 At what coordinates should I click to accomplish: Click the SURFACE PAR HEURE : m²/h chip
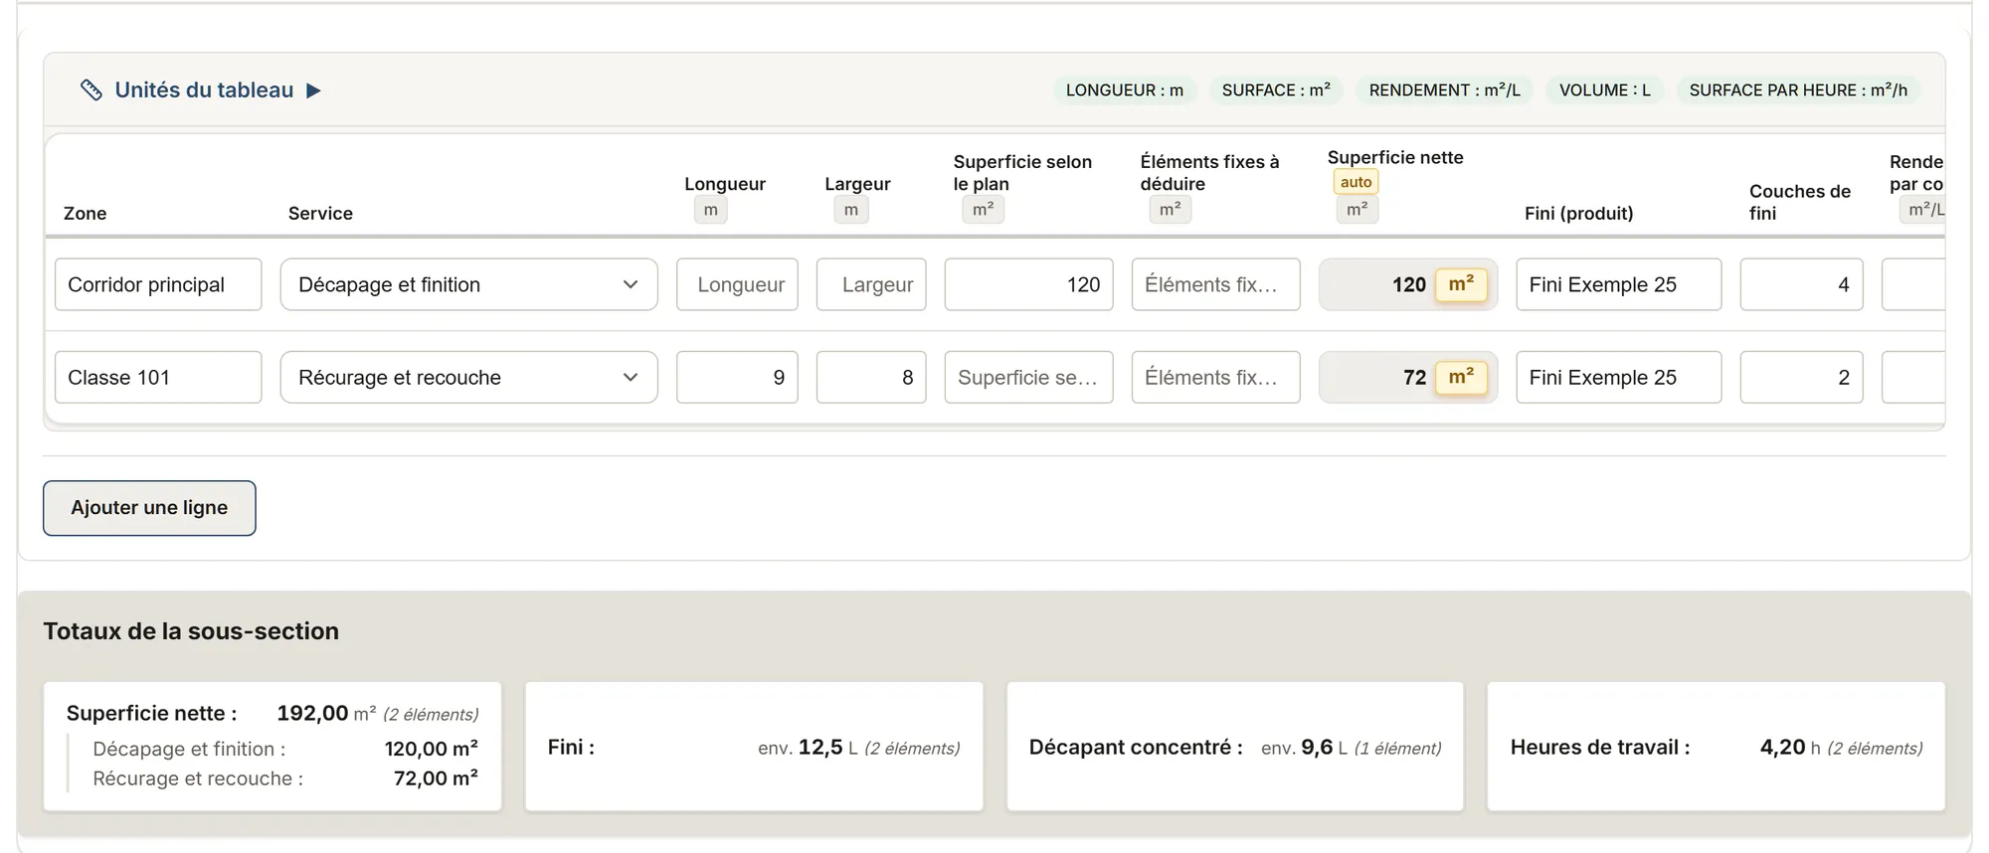tap(1798, 90)
